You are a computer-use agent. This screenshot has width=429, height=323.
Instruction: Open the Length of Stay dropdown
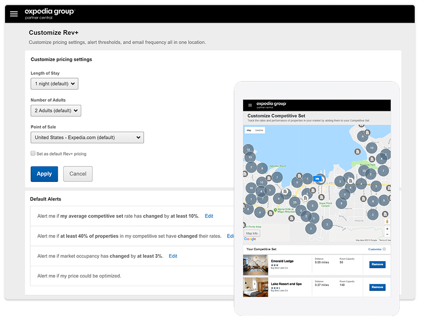[54, 84]
